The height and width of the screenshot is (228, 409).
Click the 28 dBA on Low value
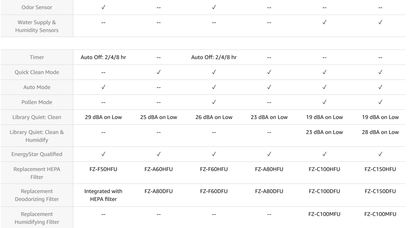click(380, 132)
